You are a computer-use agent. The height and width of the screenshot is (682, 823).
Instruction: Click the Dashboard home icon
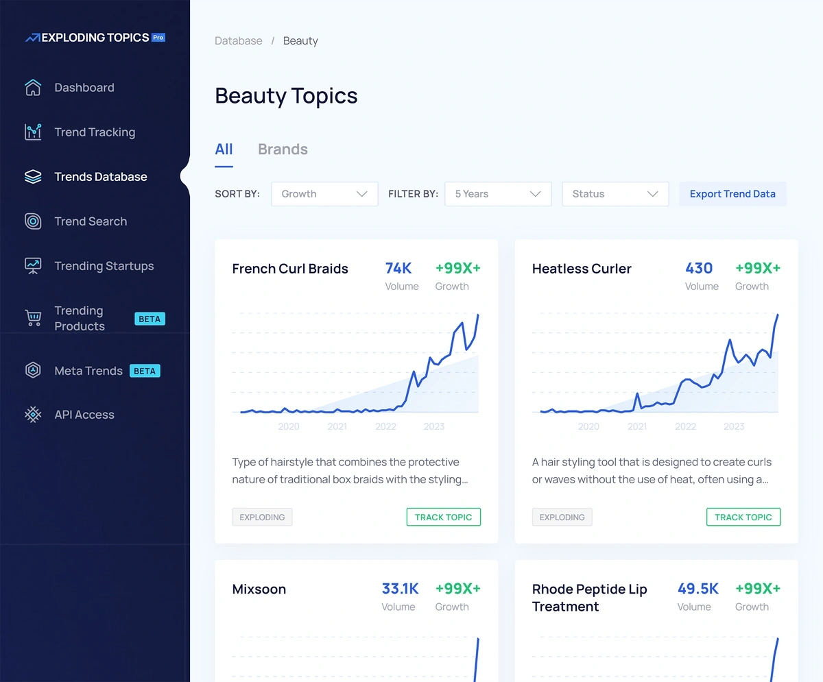(33, 88)
